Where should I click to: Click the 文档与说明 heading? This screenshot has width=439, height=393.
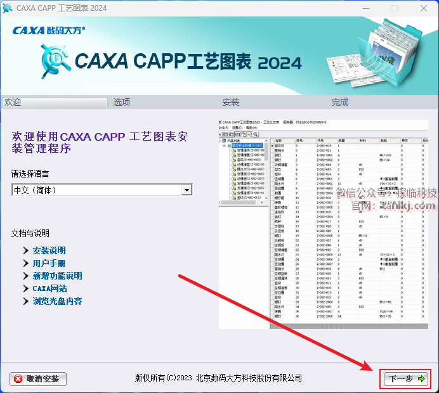pos(30,233)
